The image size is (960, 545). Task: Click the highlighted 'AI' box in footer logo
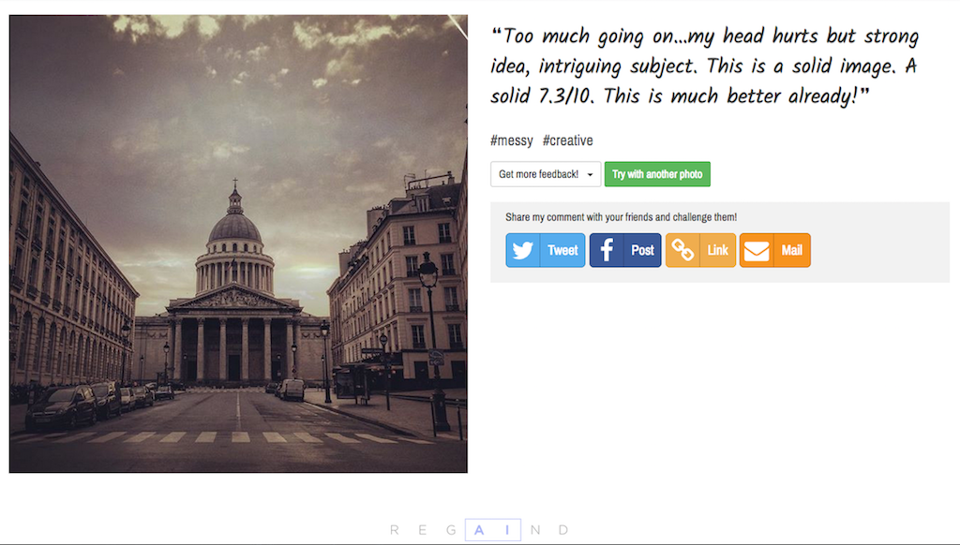(x=492, y=530)
